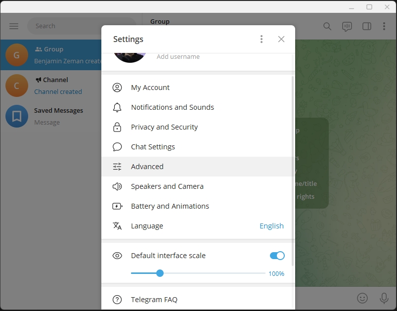The width and height of the screenshot is (397, 311).
Task: Open the group video chat icon
Action: point(347,26)
